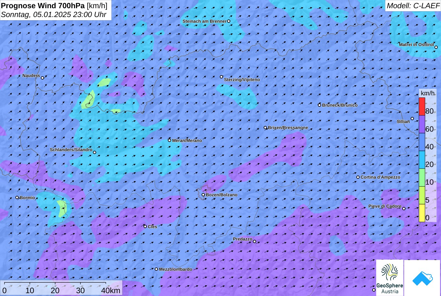Viewport: 441px width, 296px height.
Task: Click the Pieve di Cadore label
Action: pos(385,206)
